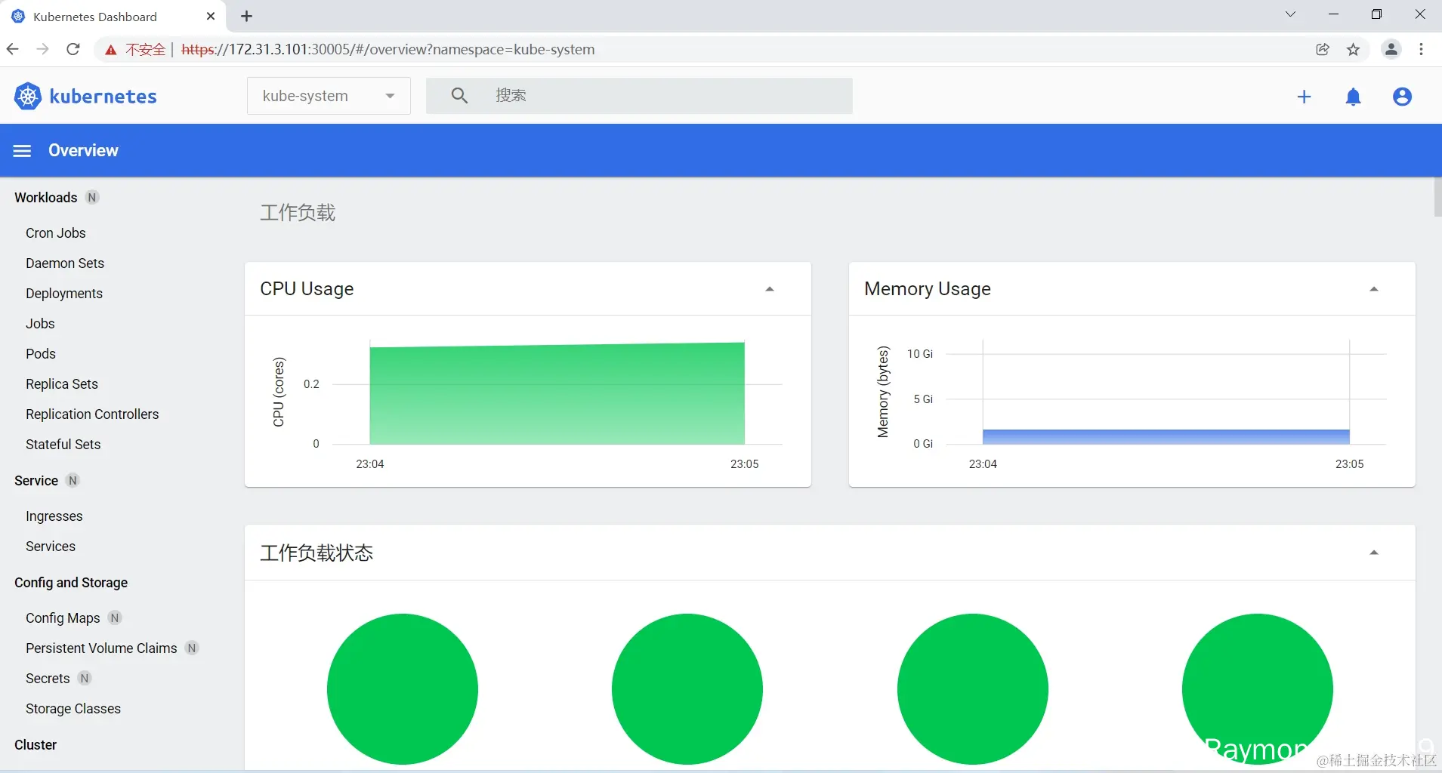This screenshot has width=1442, height=773.
Task: Click the share page icon in address bar
Action: [1322, 49]
